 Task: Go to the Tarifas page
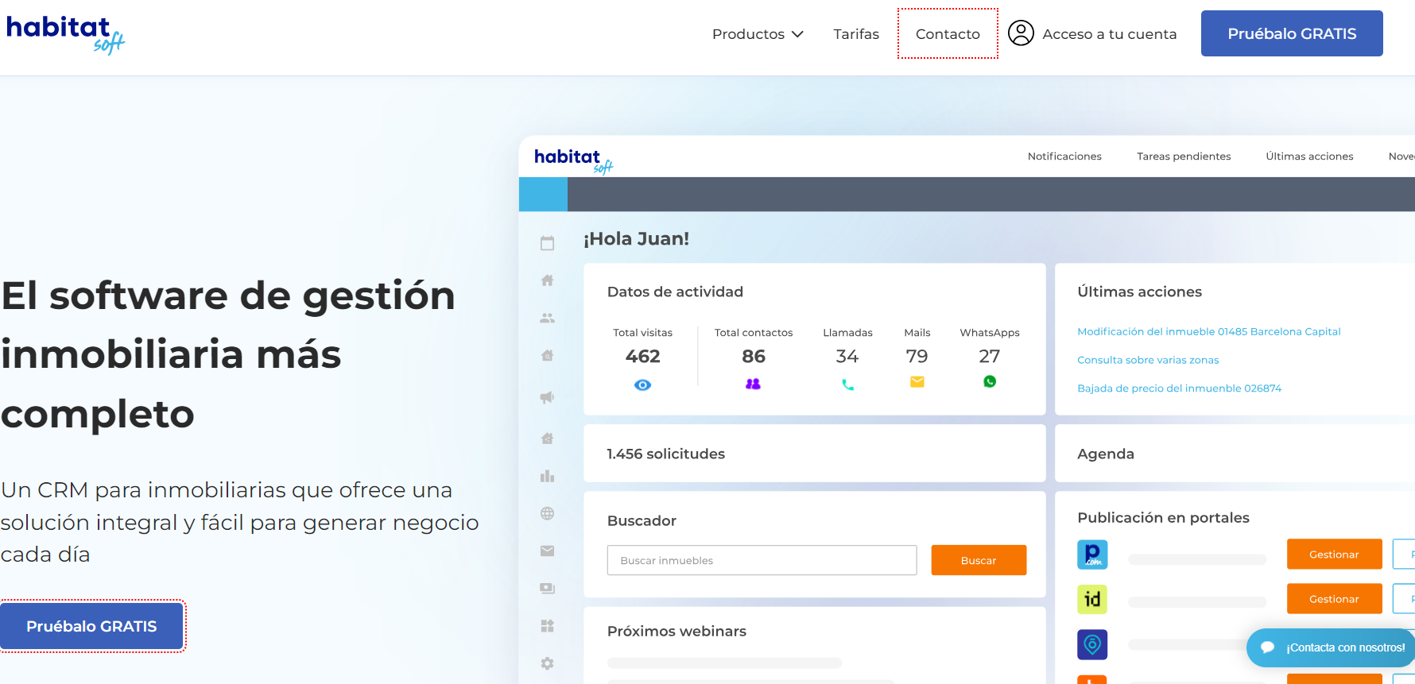click(x=856, y=34)
